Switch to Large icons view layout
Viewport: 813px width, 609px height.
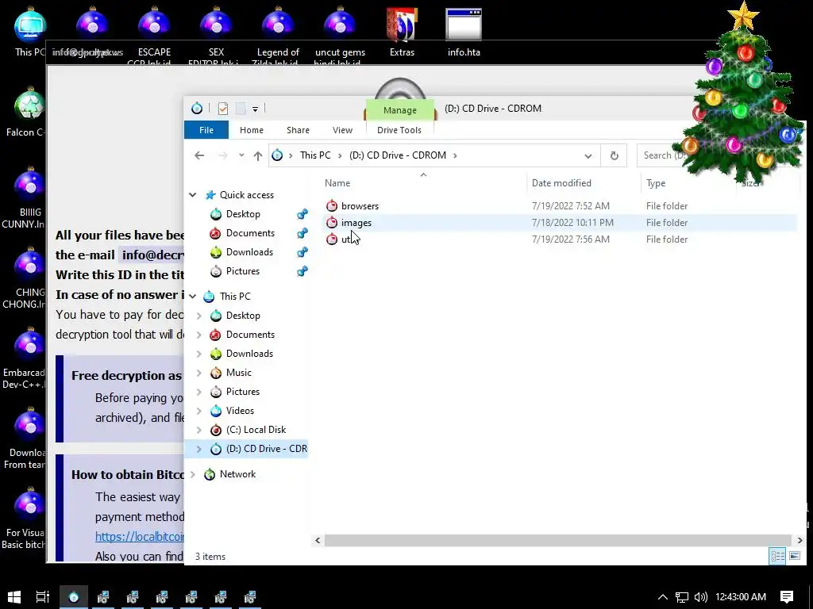pyautogui.click(x=794, y=556)
